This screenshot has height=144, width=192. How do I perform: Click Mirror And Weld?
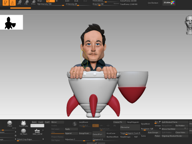point(175,129)
